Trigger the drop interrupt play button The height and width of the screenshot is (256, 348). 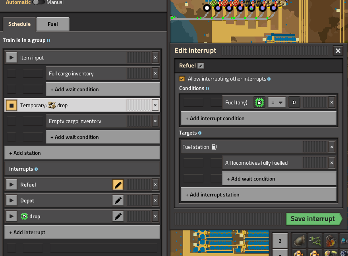point(11,216)
